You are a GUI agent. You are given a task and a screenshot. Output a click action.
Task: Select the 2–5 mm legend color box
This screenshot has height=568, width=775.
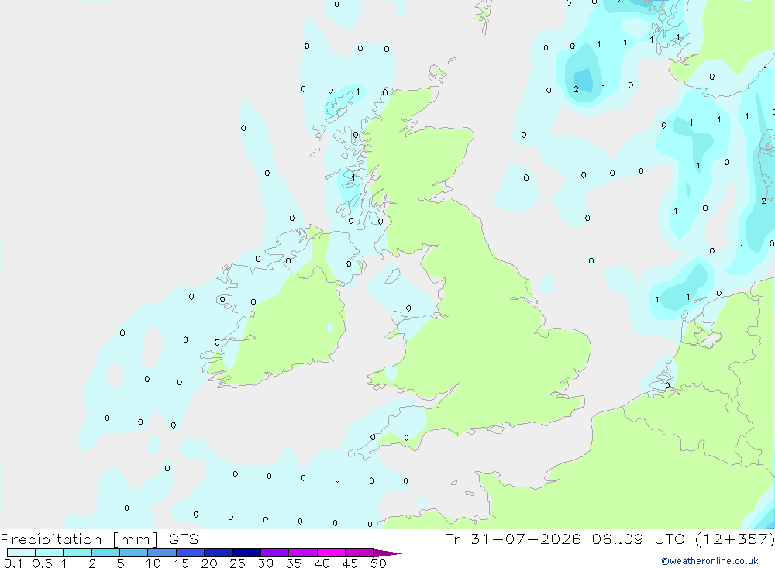[x=105, y=553]
